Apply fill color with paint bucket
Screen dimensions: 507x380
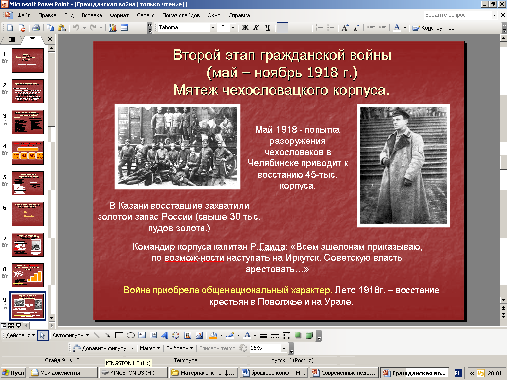(213, 335)
